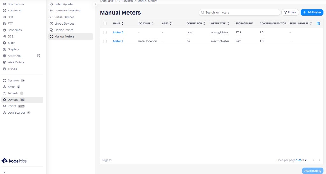Click the magnifier icon in search
Image resolution: width=326 pixels, height=174 pixels.
click(x=202, y=12)
